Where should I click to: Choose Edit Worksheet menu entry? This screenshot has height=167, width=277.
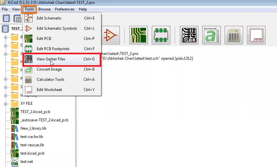pos(62,90)
